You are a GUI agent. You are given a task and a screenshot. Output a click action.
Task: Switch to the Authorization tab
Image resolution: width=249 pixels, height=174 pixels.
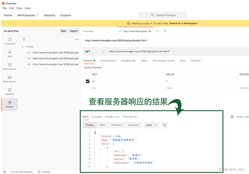point(108,61)
